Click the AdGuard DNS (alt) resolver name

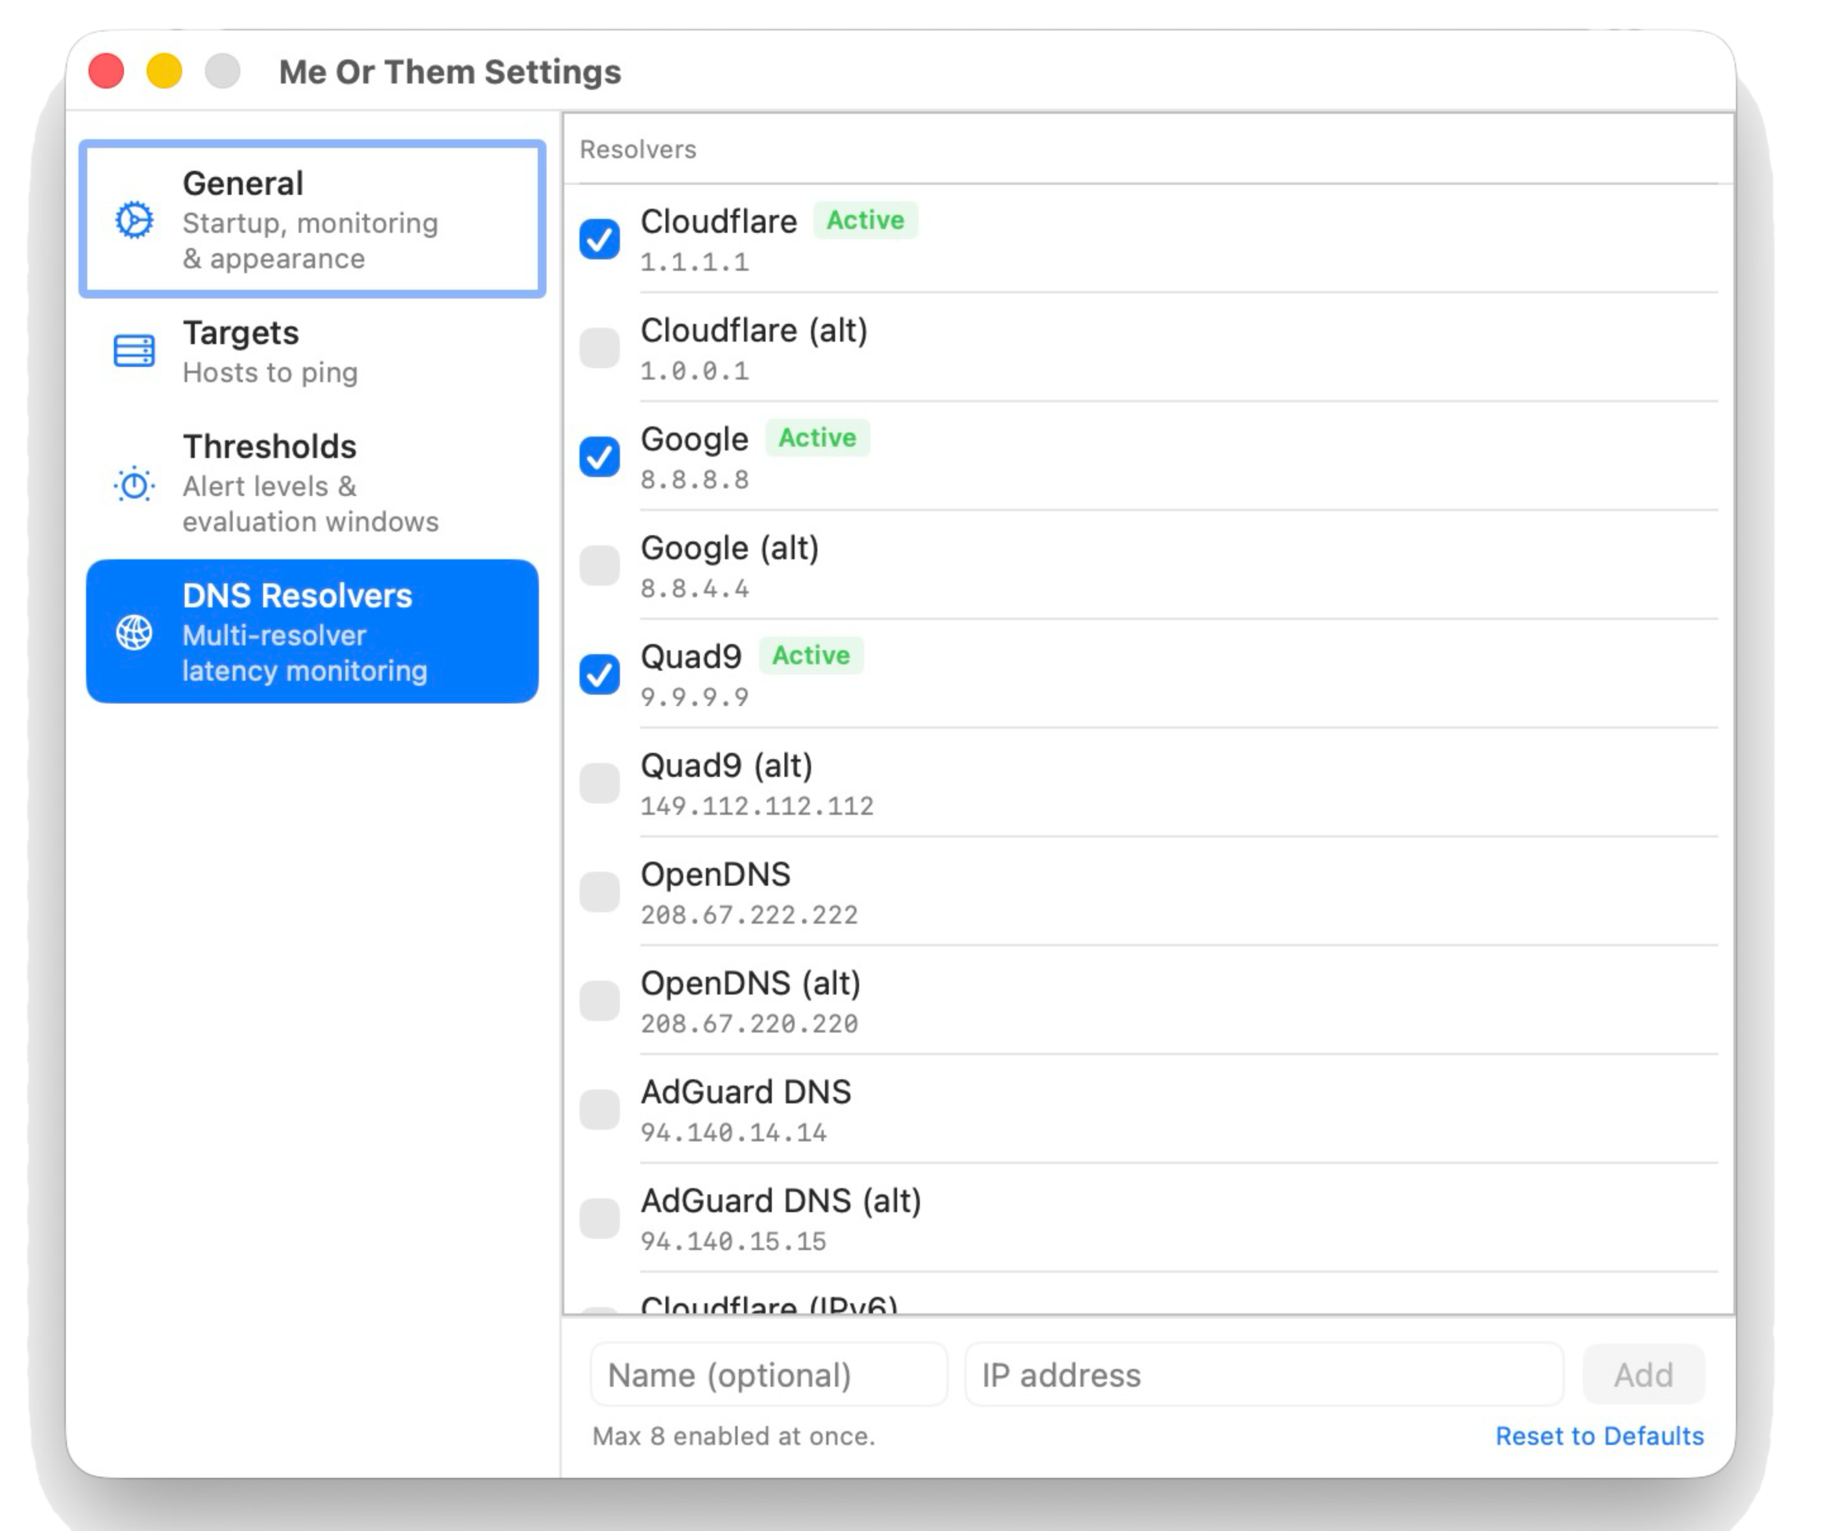pyautogui.click(x=781, y=1201)
